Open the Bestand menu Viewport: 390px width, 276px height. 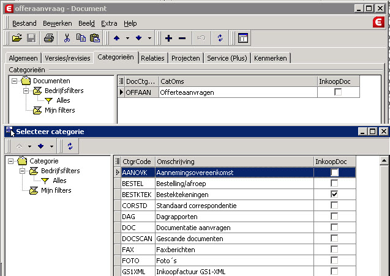click(x=24, y=23)
